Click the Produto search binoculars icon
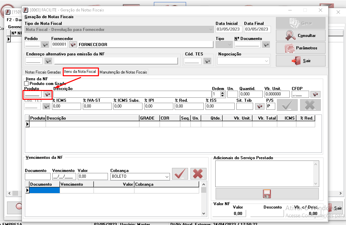The height and width of the screenshot is (225, 346). tap(48, 94)
